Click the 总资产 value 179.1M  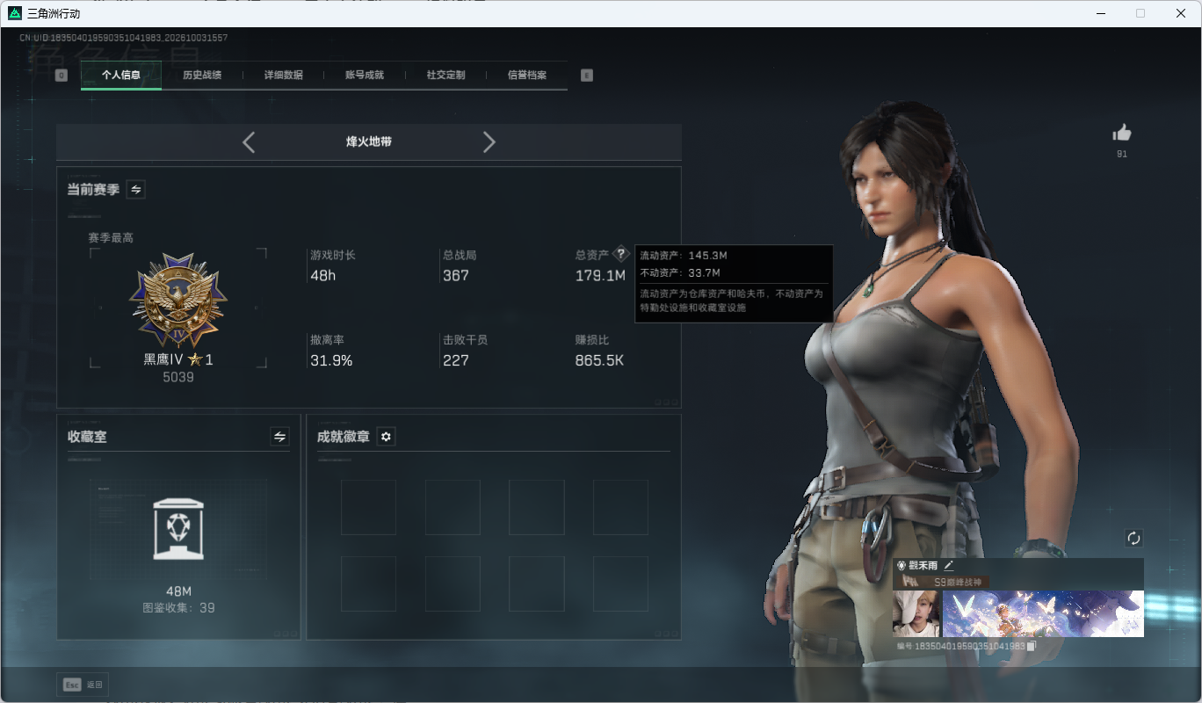click(600, 275)
